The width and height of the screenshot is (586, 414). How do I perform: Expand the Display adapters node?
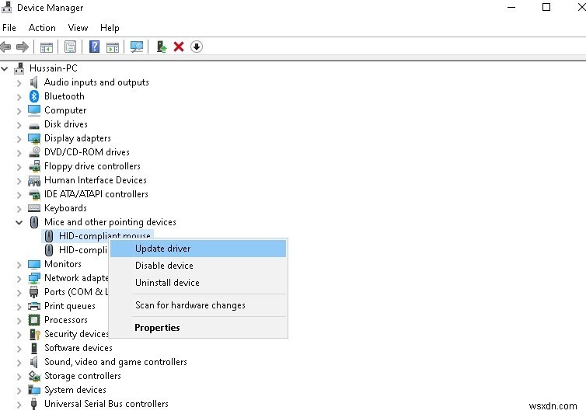click(x=19, y=138)
